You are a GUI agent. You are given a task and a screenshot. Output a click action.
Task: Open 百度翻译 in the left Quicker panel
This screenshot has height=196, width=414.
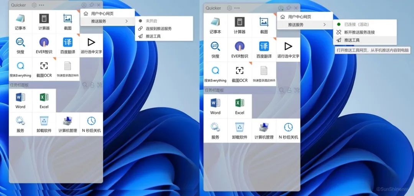[x=67, y=46]
